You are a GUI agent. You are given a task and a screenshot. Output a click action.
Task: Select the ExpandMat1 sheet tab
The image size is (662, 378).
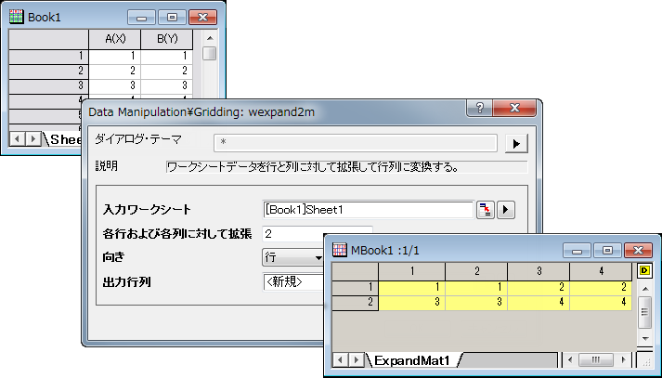412,360
